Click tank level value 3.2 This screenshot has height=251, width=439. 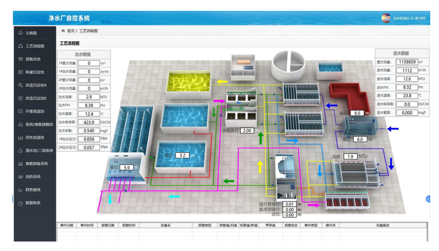click(x=183, y=155)
